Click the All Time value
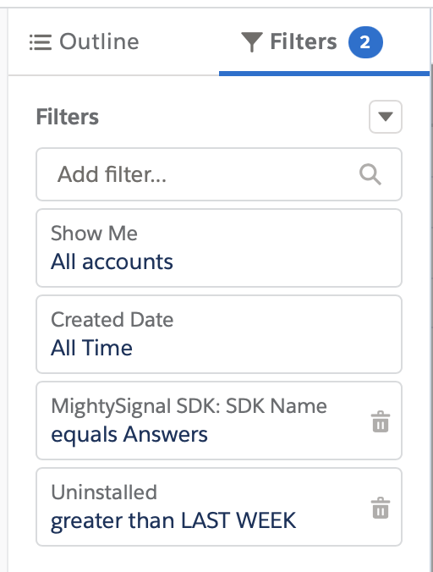Screen dimensions: 433x572 (x=91, y=348)
